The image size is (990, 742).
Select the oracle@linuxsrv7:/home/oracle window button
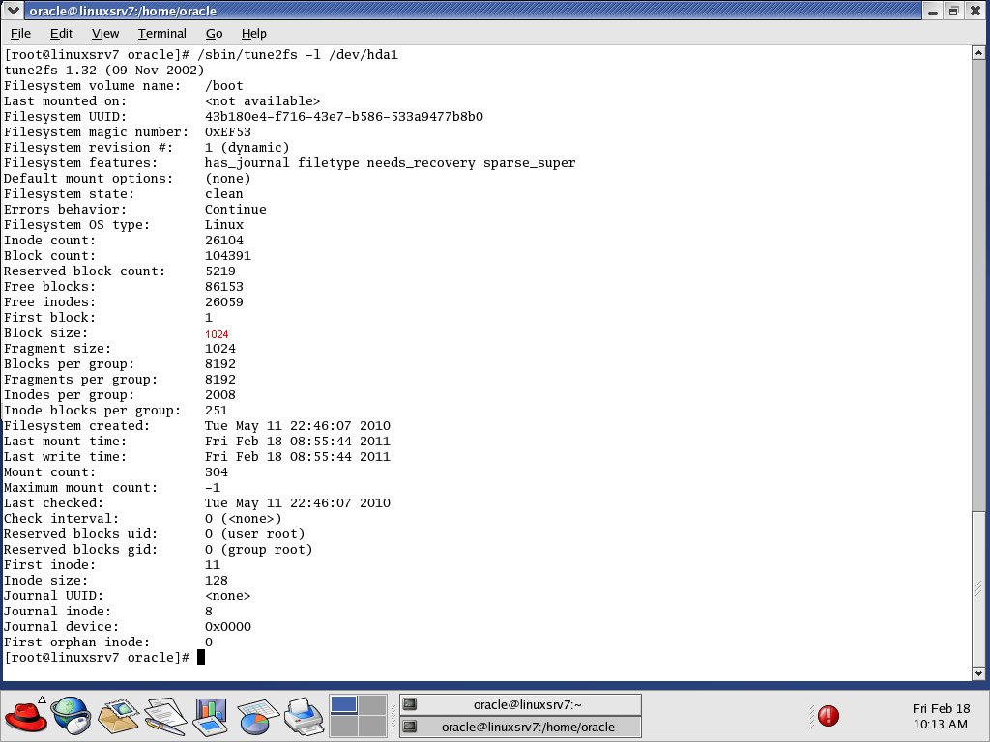coord(519,725)
